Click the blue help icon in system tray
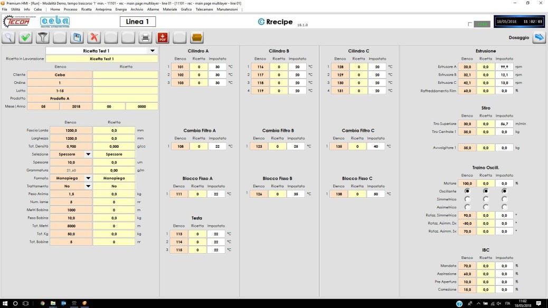548x308 pixels. pyautogui.click(x=459, y=304)
